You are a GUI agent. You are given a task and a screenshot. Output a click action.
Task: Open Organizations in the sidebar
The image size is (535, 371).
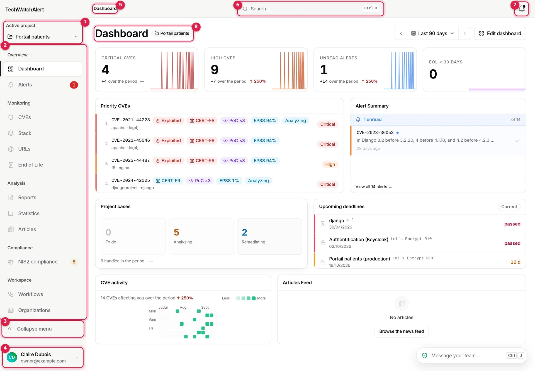coord(43,310)
